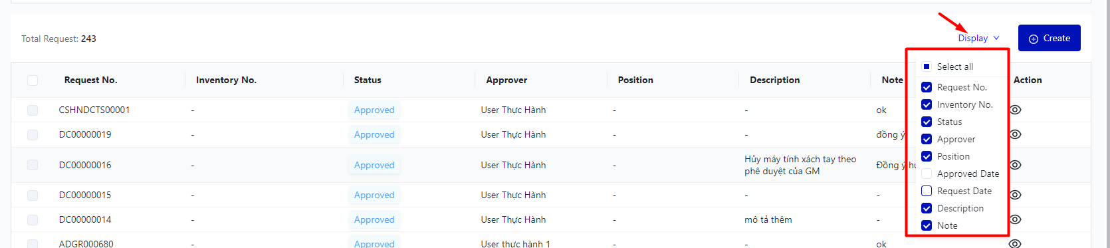Check the Approved Date column option

click(927, 174)
